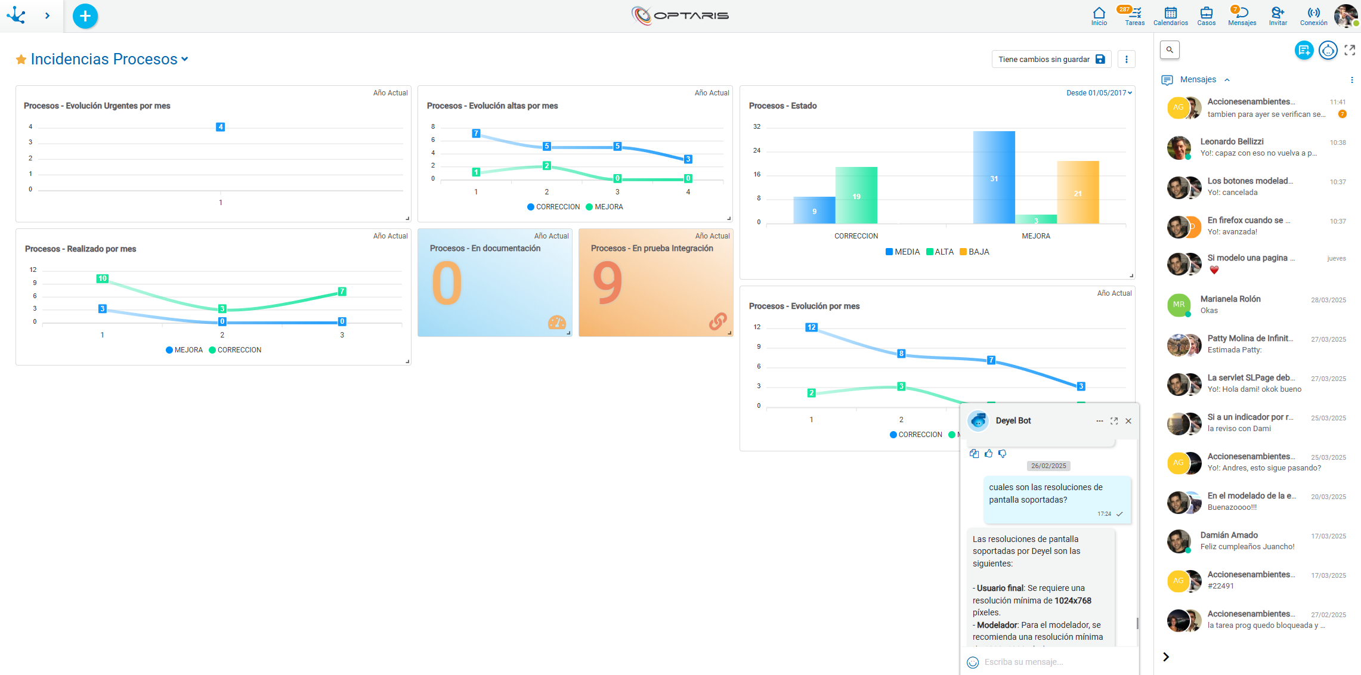Click ALTA legend swatch in Estado chart

pos(929,252)
